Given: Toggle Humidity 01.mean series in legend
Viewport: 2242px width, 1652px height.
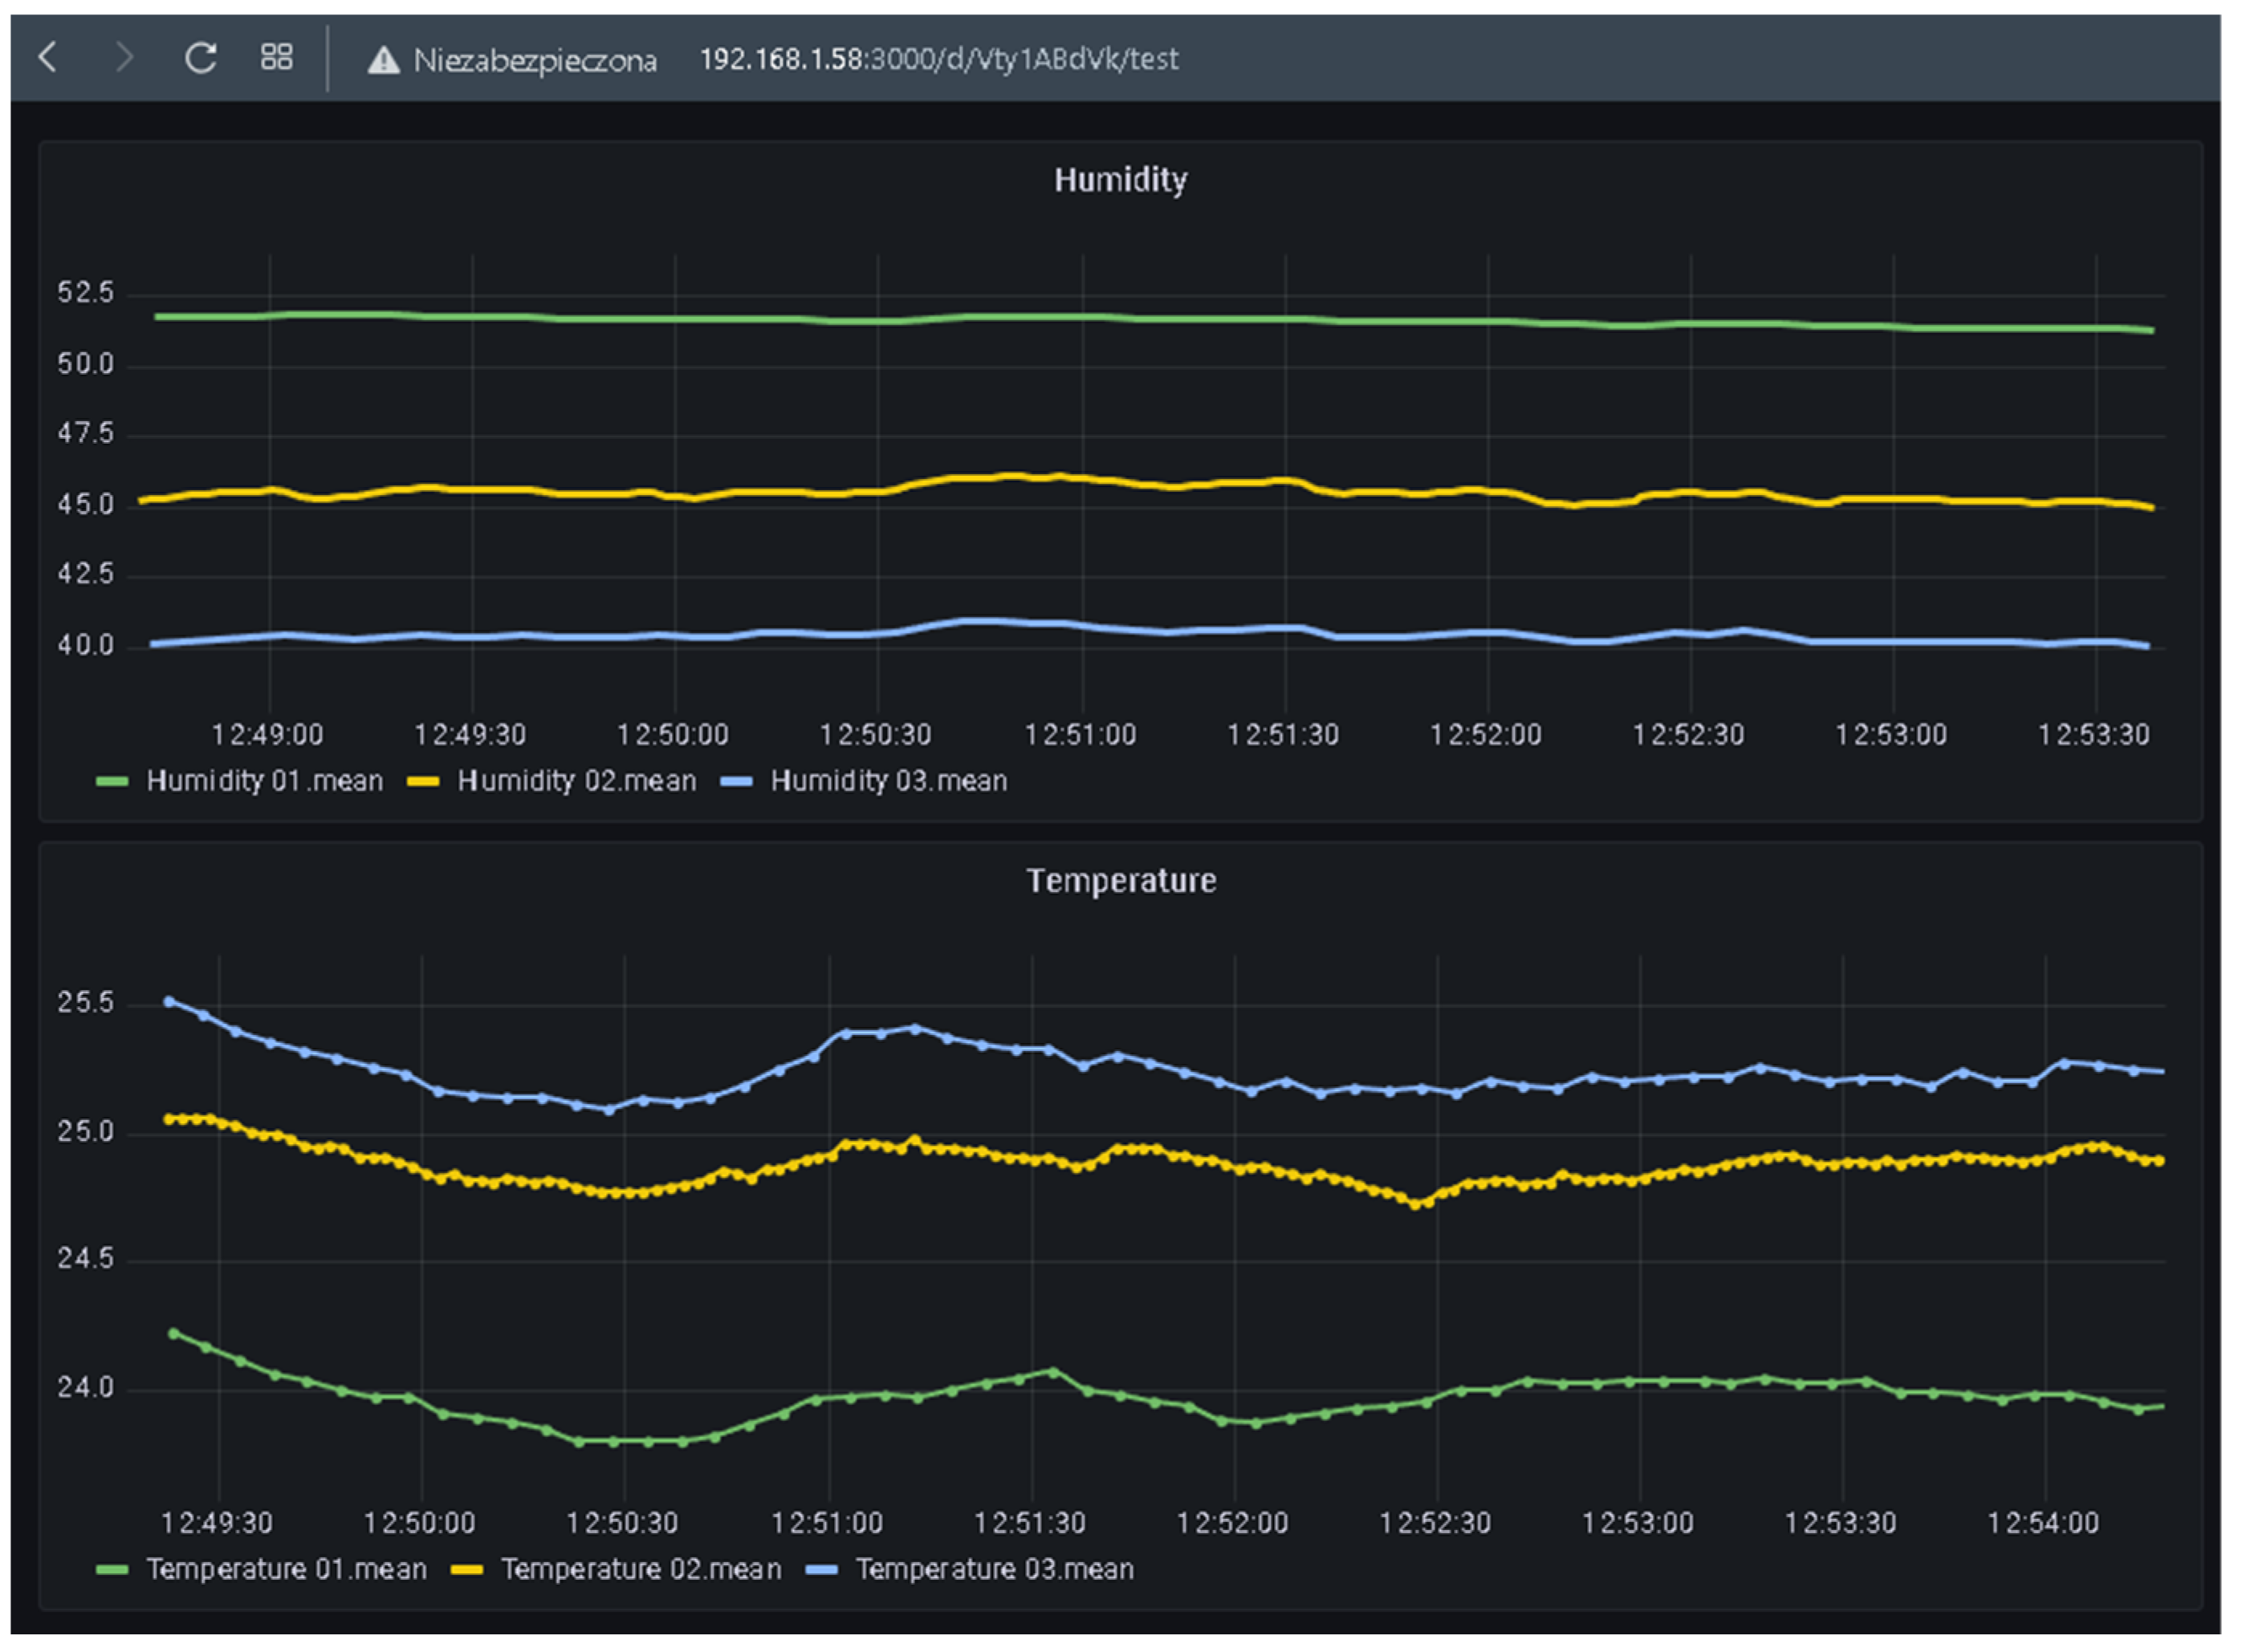Looking at the screenshot, I should 264,781.
